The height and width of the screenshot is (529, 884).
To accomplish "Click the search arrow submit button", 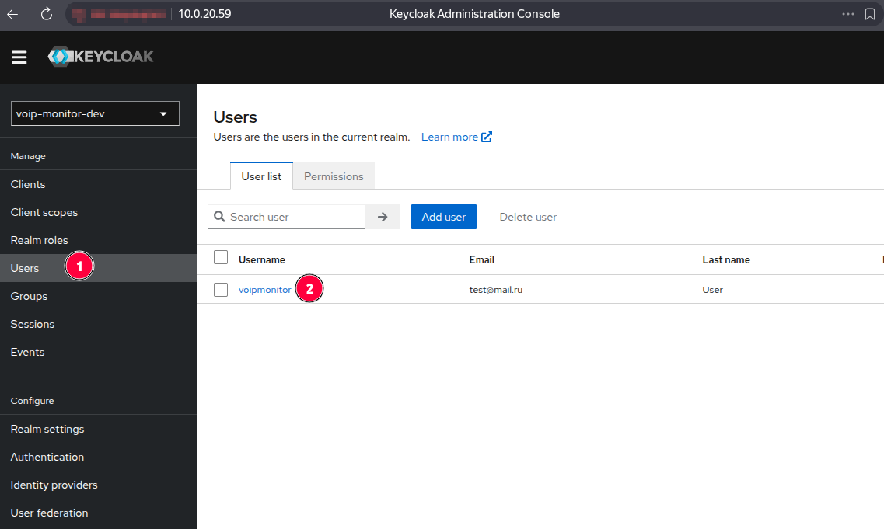I will 383,217.
